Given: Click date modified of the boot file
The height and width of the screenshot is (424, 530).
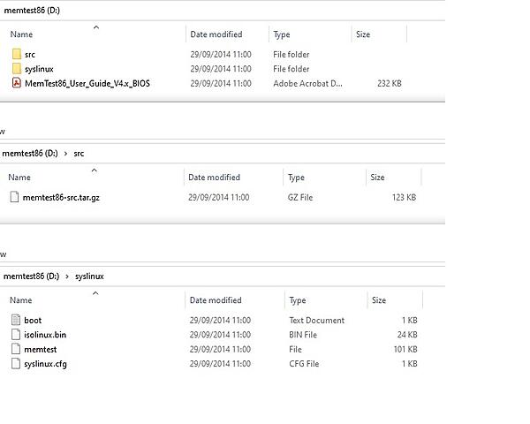Looking at the screenshot, I should pyautogui.click(x=220, y=320).
